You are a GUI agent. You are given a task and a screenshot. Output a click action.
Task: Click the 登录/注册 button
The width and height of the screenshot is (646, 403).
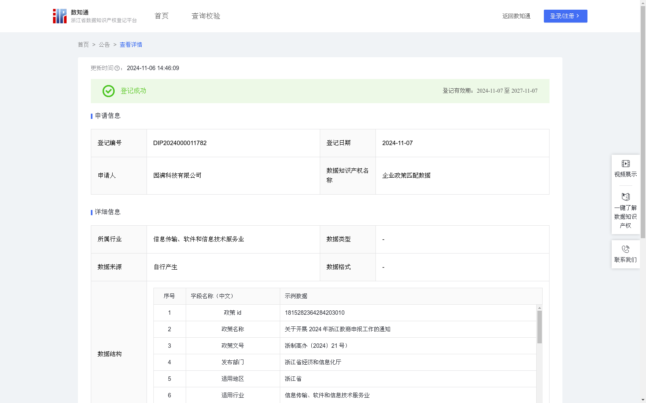565,16
